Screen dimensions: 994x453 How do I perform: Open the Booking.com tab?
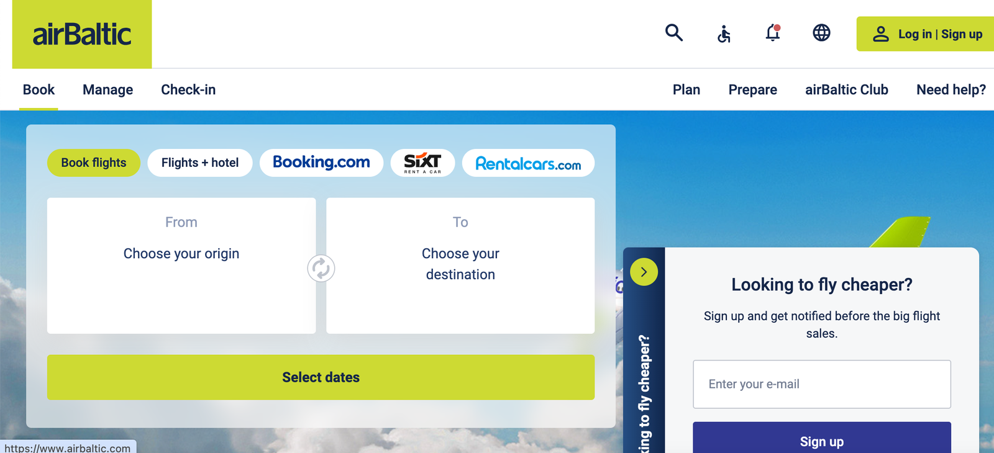[321, 163]
